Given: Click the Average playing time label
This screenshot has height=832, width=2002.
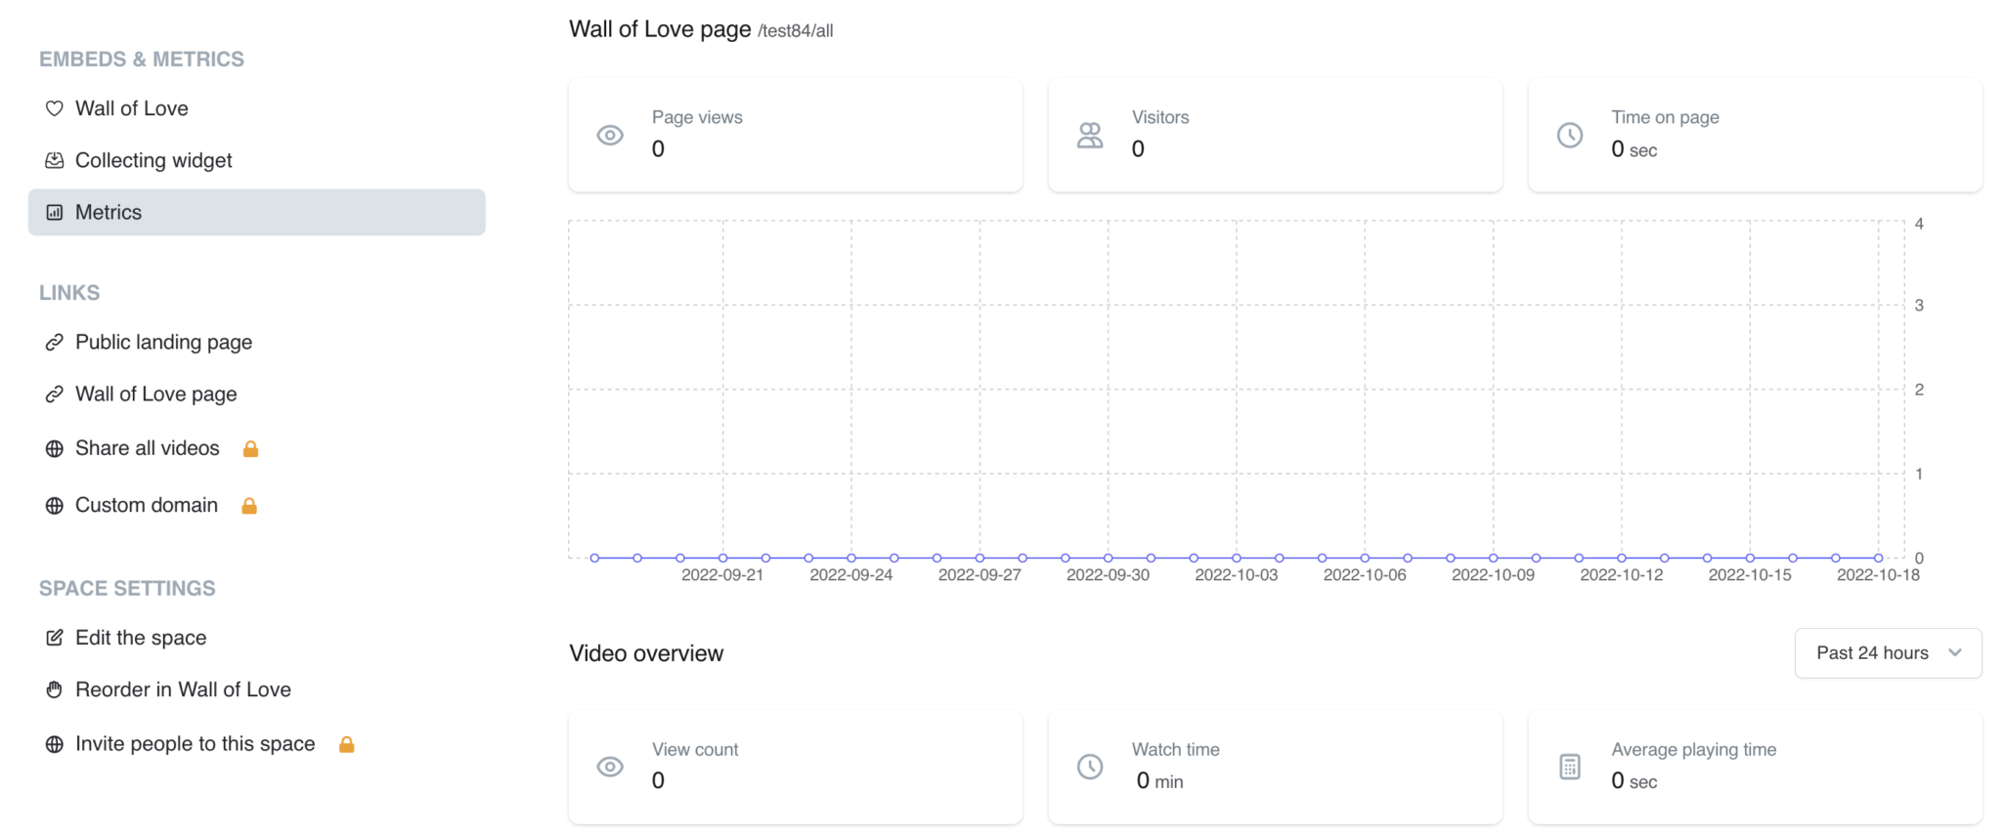Looking at the screenshot, I should click(1694, 749).
